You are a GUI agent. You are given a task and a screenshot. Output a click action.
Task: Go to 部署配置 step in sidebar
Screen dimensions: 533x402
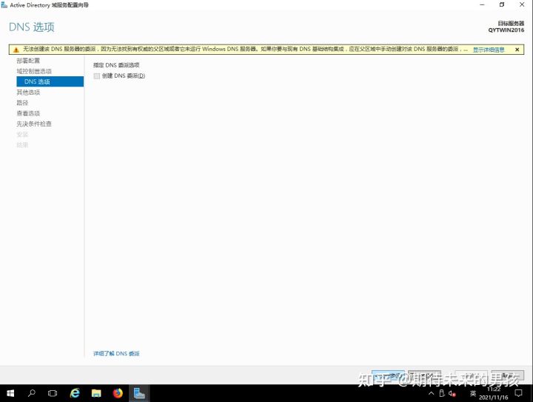click(28, 61)
